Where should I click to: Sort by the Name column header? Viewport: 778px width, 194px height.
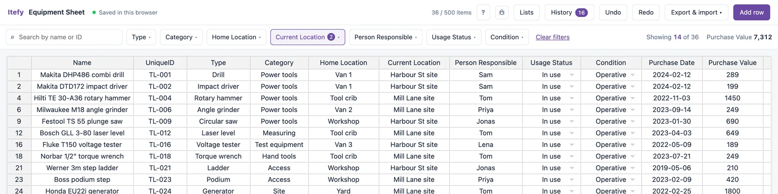[82, 63]
